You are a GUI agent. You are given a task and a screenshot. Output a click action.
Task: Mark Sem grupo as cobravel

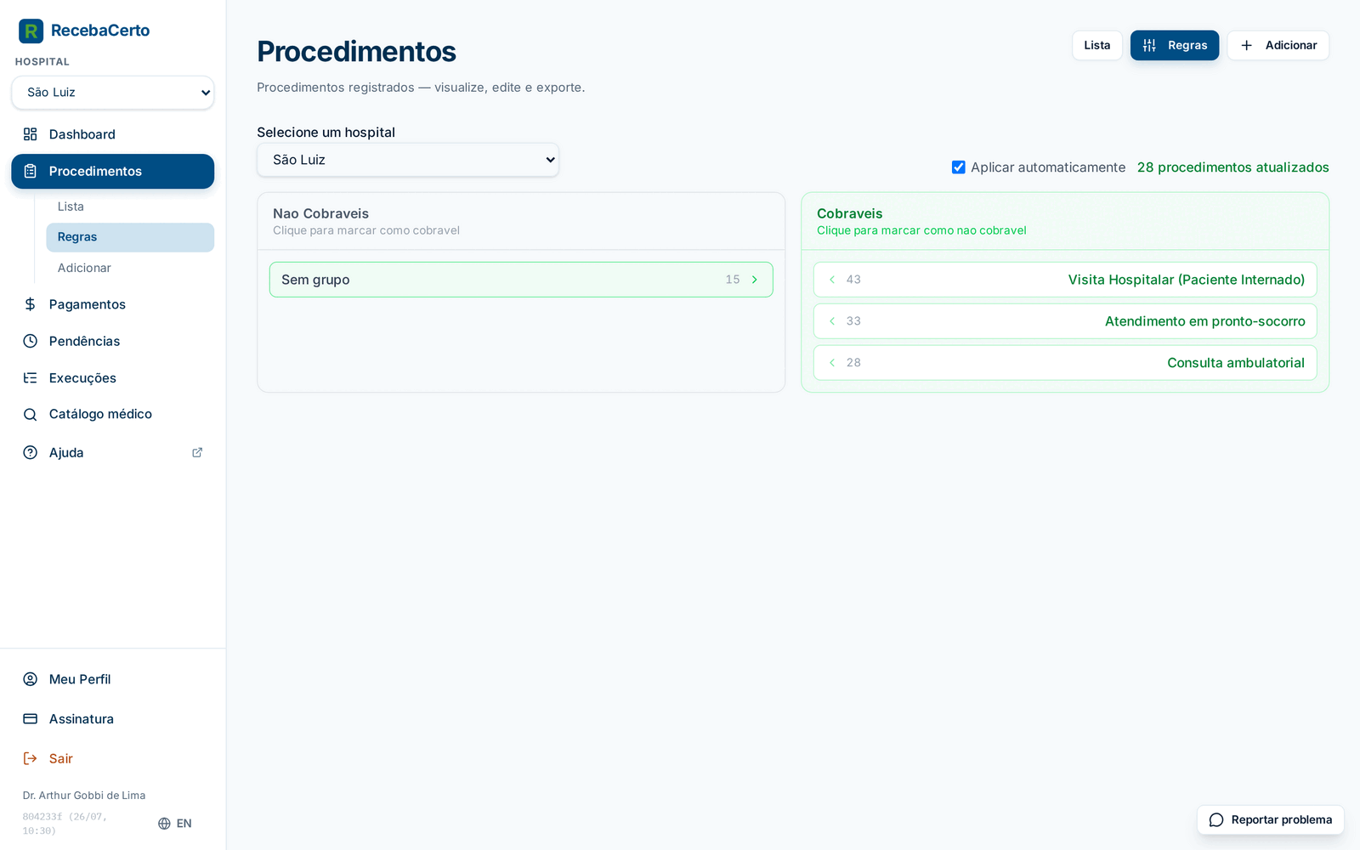click(521, 280)
